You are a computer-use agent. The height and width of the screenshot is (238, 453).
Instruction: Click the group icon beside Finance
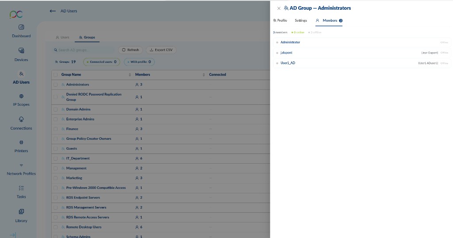coord(63,129)
